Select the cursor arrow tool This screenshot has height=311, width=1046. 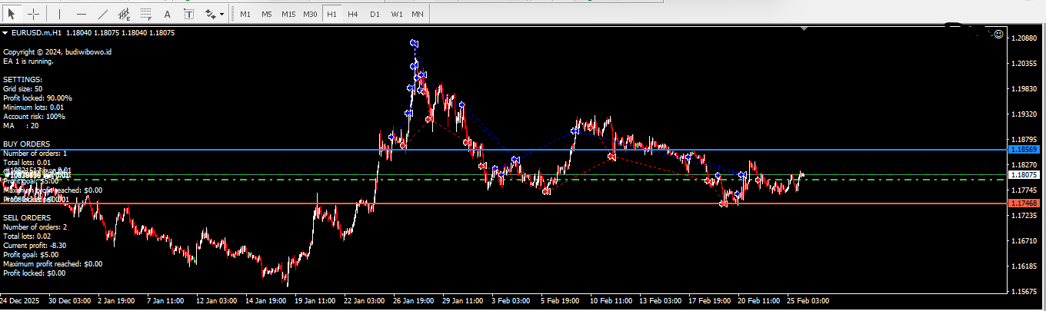click(13, 14)
